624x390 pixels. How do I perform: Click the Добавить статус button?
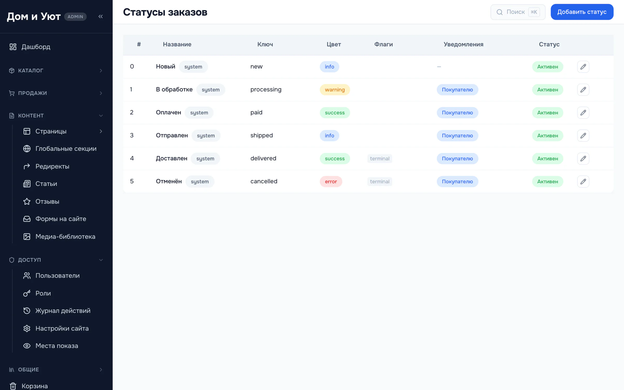click(x=582, y=12)
